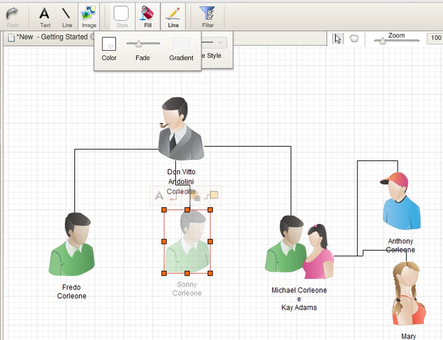This screenshot has width=443, height=340.
Task: Select the Michael and Kay couple figure
Action: (x=299, y=247)
